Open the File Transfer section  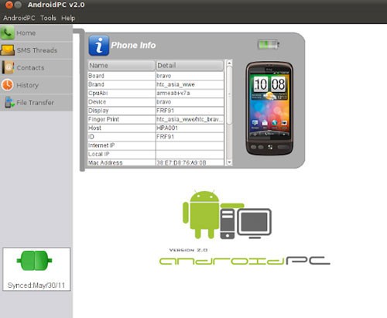point(36,102)
